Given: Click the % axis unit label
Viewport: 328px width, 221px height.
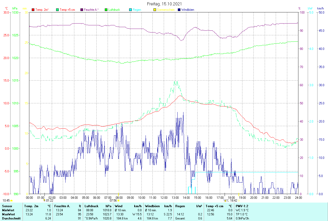Looking at the screenshot, I should [x=299, y=8].
